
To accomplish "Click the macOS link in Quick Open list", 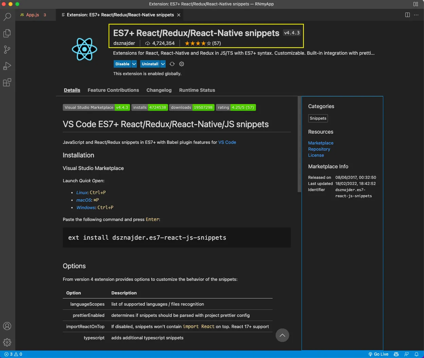I will pos(84,200).
